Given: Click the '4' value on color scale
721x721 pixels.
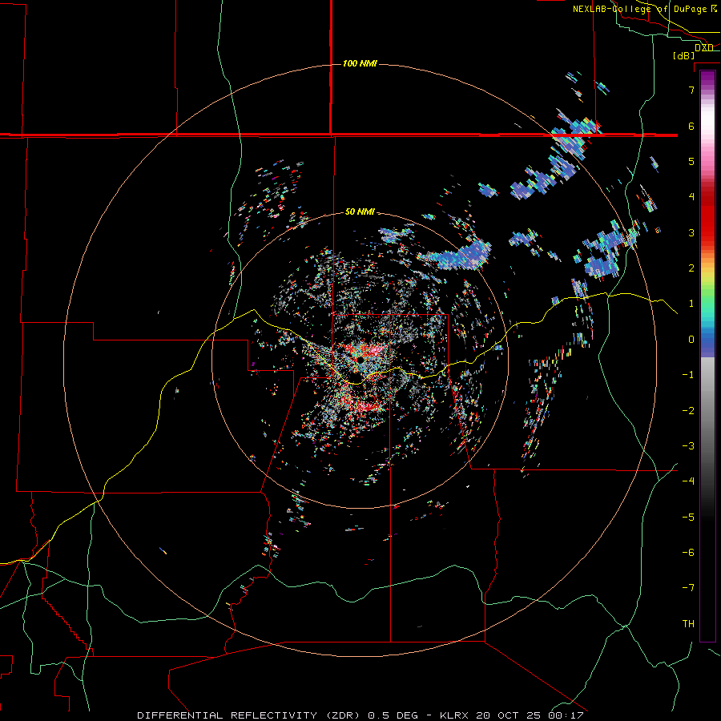Looking at the screenshot, I should (x=691, y=197).
